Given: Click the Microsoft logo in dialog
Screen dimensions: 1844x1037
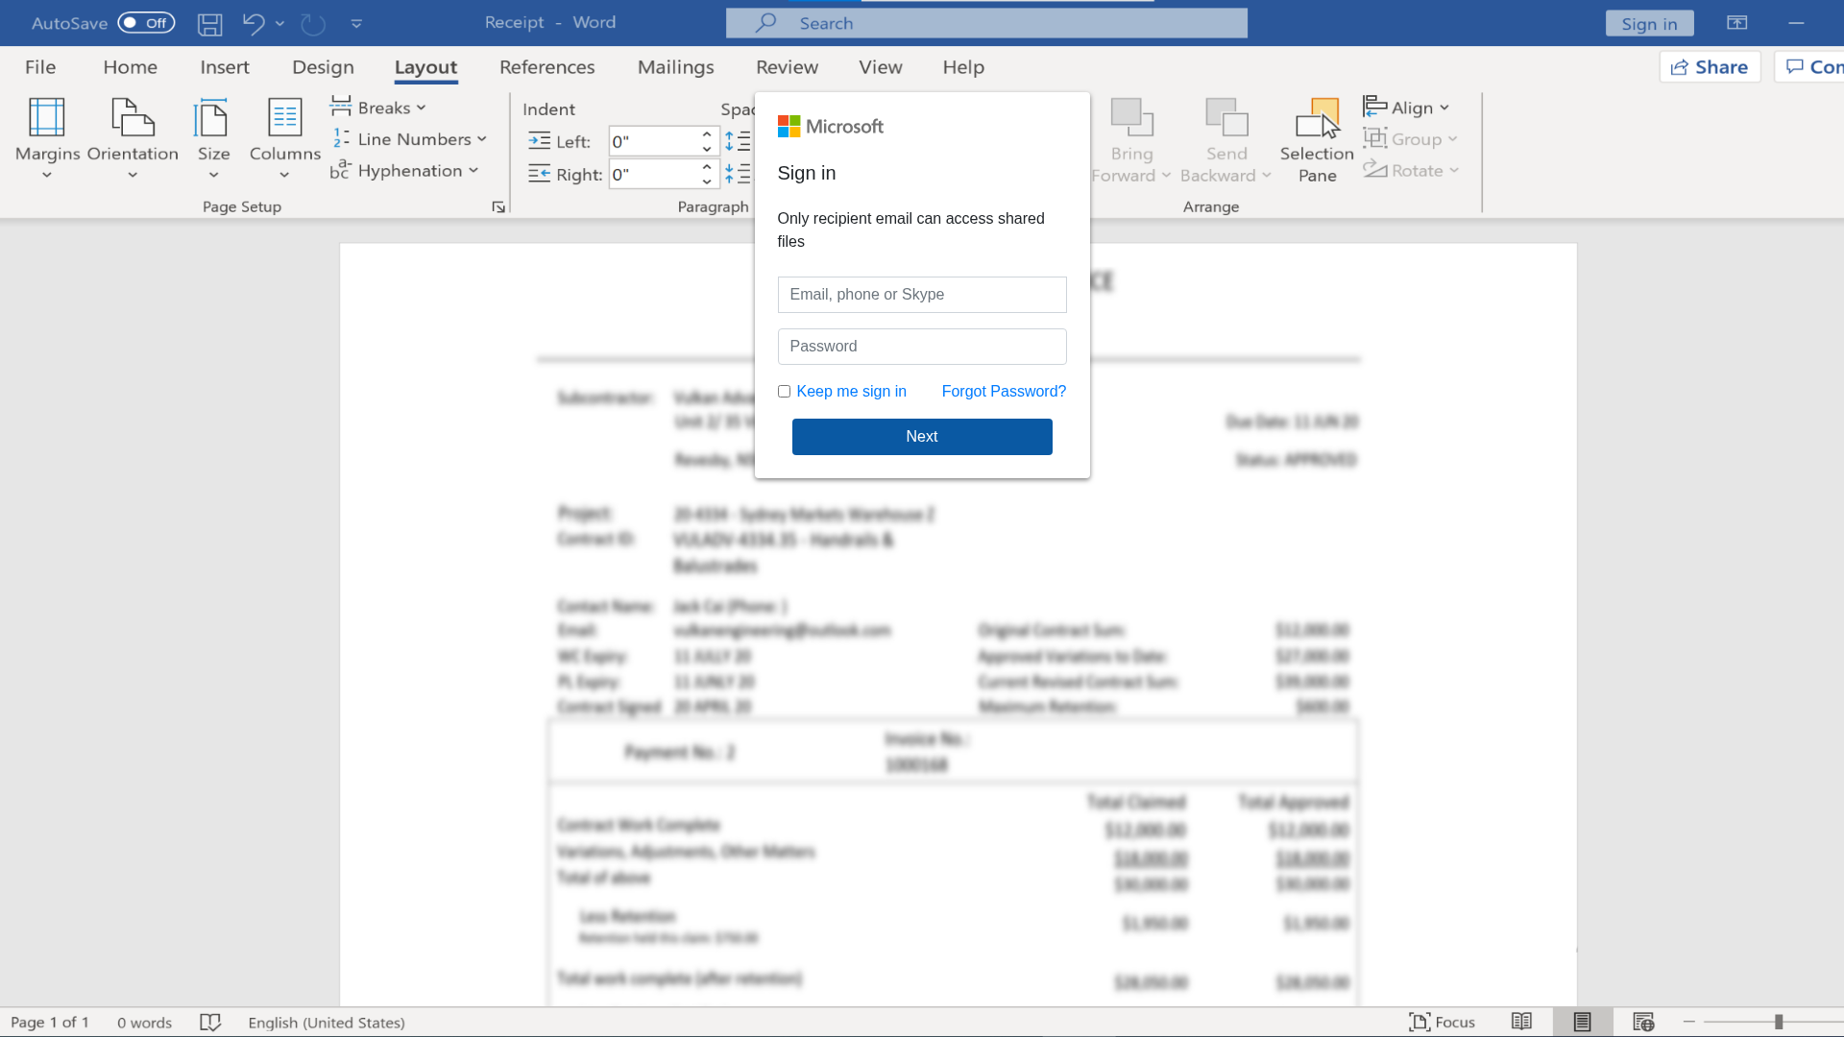Looking at the screenshot, I should (x=830, y=127).
